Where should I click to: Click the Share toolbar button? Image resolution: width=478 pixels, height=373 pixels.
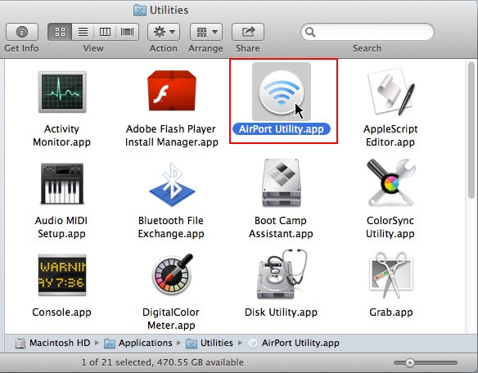[248, 32]
